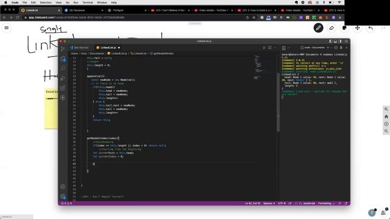Open the Get Started tab

(79, 47)
